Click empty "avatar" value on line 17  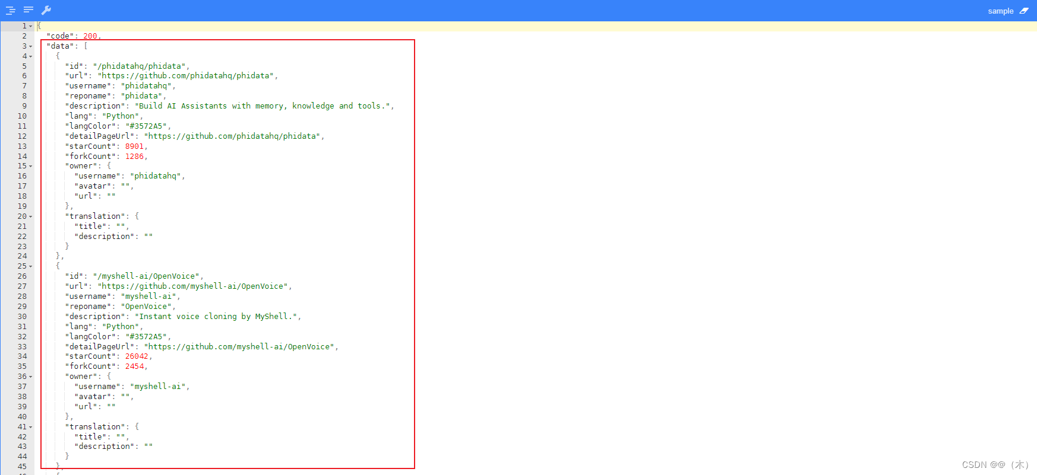125,186
